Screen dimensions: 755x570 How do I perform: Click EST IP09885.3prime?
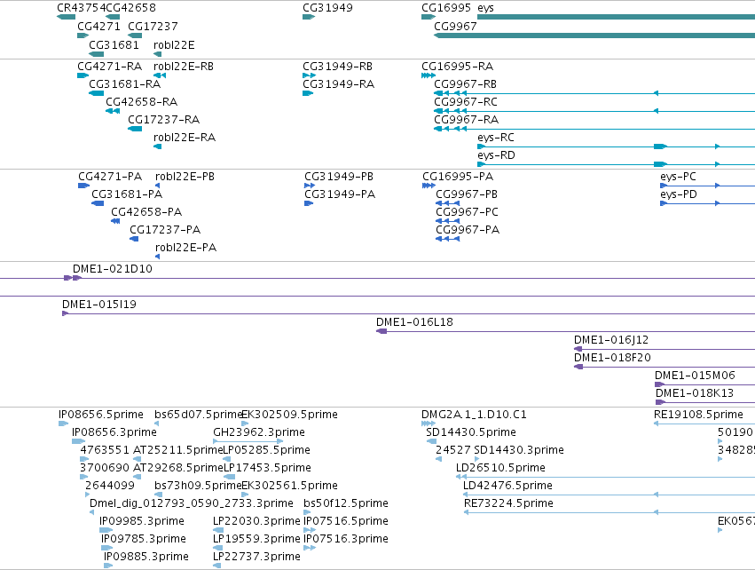click(146, 558)
